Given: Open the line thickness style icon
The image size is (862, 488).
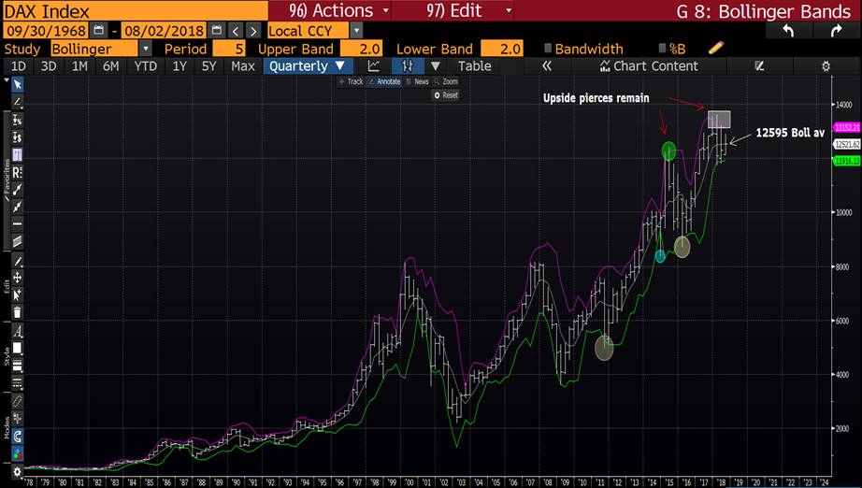Looking at the screenshot, I should (18, 366).
